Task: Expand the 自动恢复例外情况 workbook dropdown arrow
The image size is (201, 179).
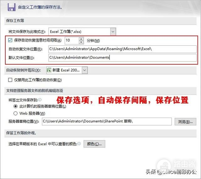Action: point(84,70)
